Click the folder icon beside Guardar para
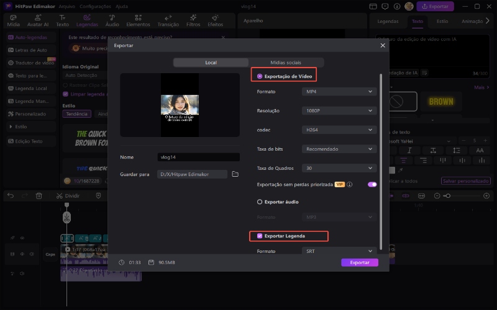Viewport: 497px width, 310px height. click(x=235, y=174)
